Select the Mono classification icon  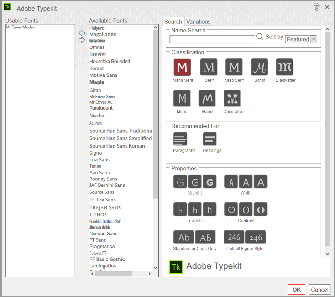[182, 98]
